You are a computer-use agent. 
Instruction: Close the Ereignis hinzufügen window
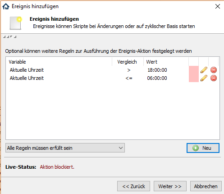pyautogui.click(x=218, y=6)
